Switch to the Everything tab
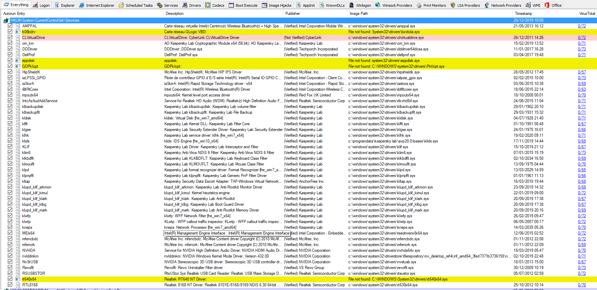The image size is (597, 290). coord(16,5)
